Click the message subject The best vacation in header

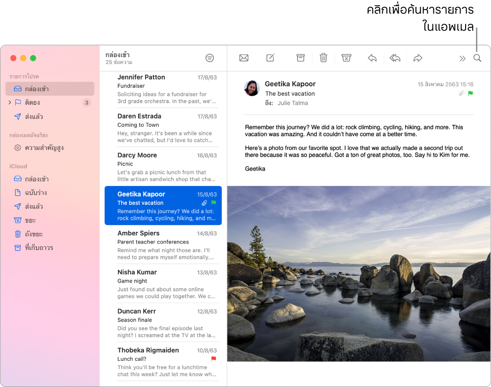coord(290,94)
